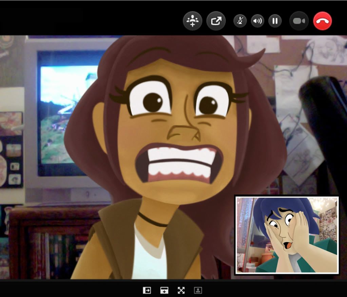347x297 pixels.
Task: Toggle the microphone mute button
Action: [x=240, y=21]
